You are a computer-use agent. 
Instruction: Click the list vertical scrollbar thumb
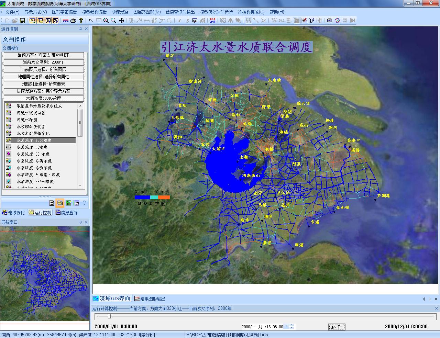[x=80, y=123]
